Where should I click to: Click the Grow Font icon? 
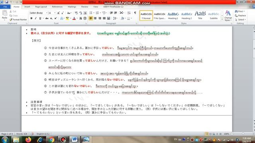pyautogui.click(x=59, y=13)
